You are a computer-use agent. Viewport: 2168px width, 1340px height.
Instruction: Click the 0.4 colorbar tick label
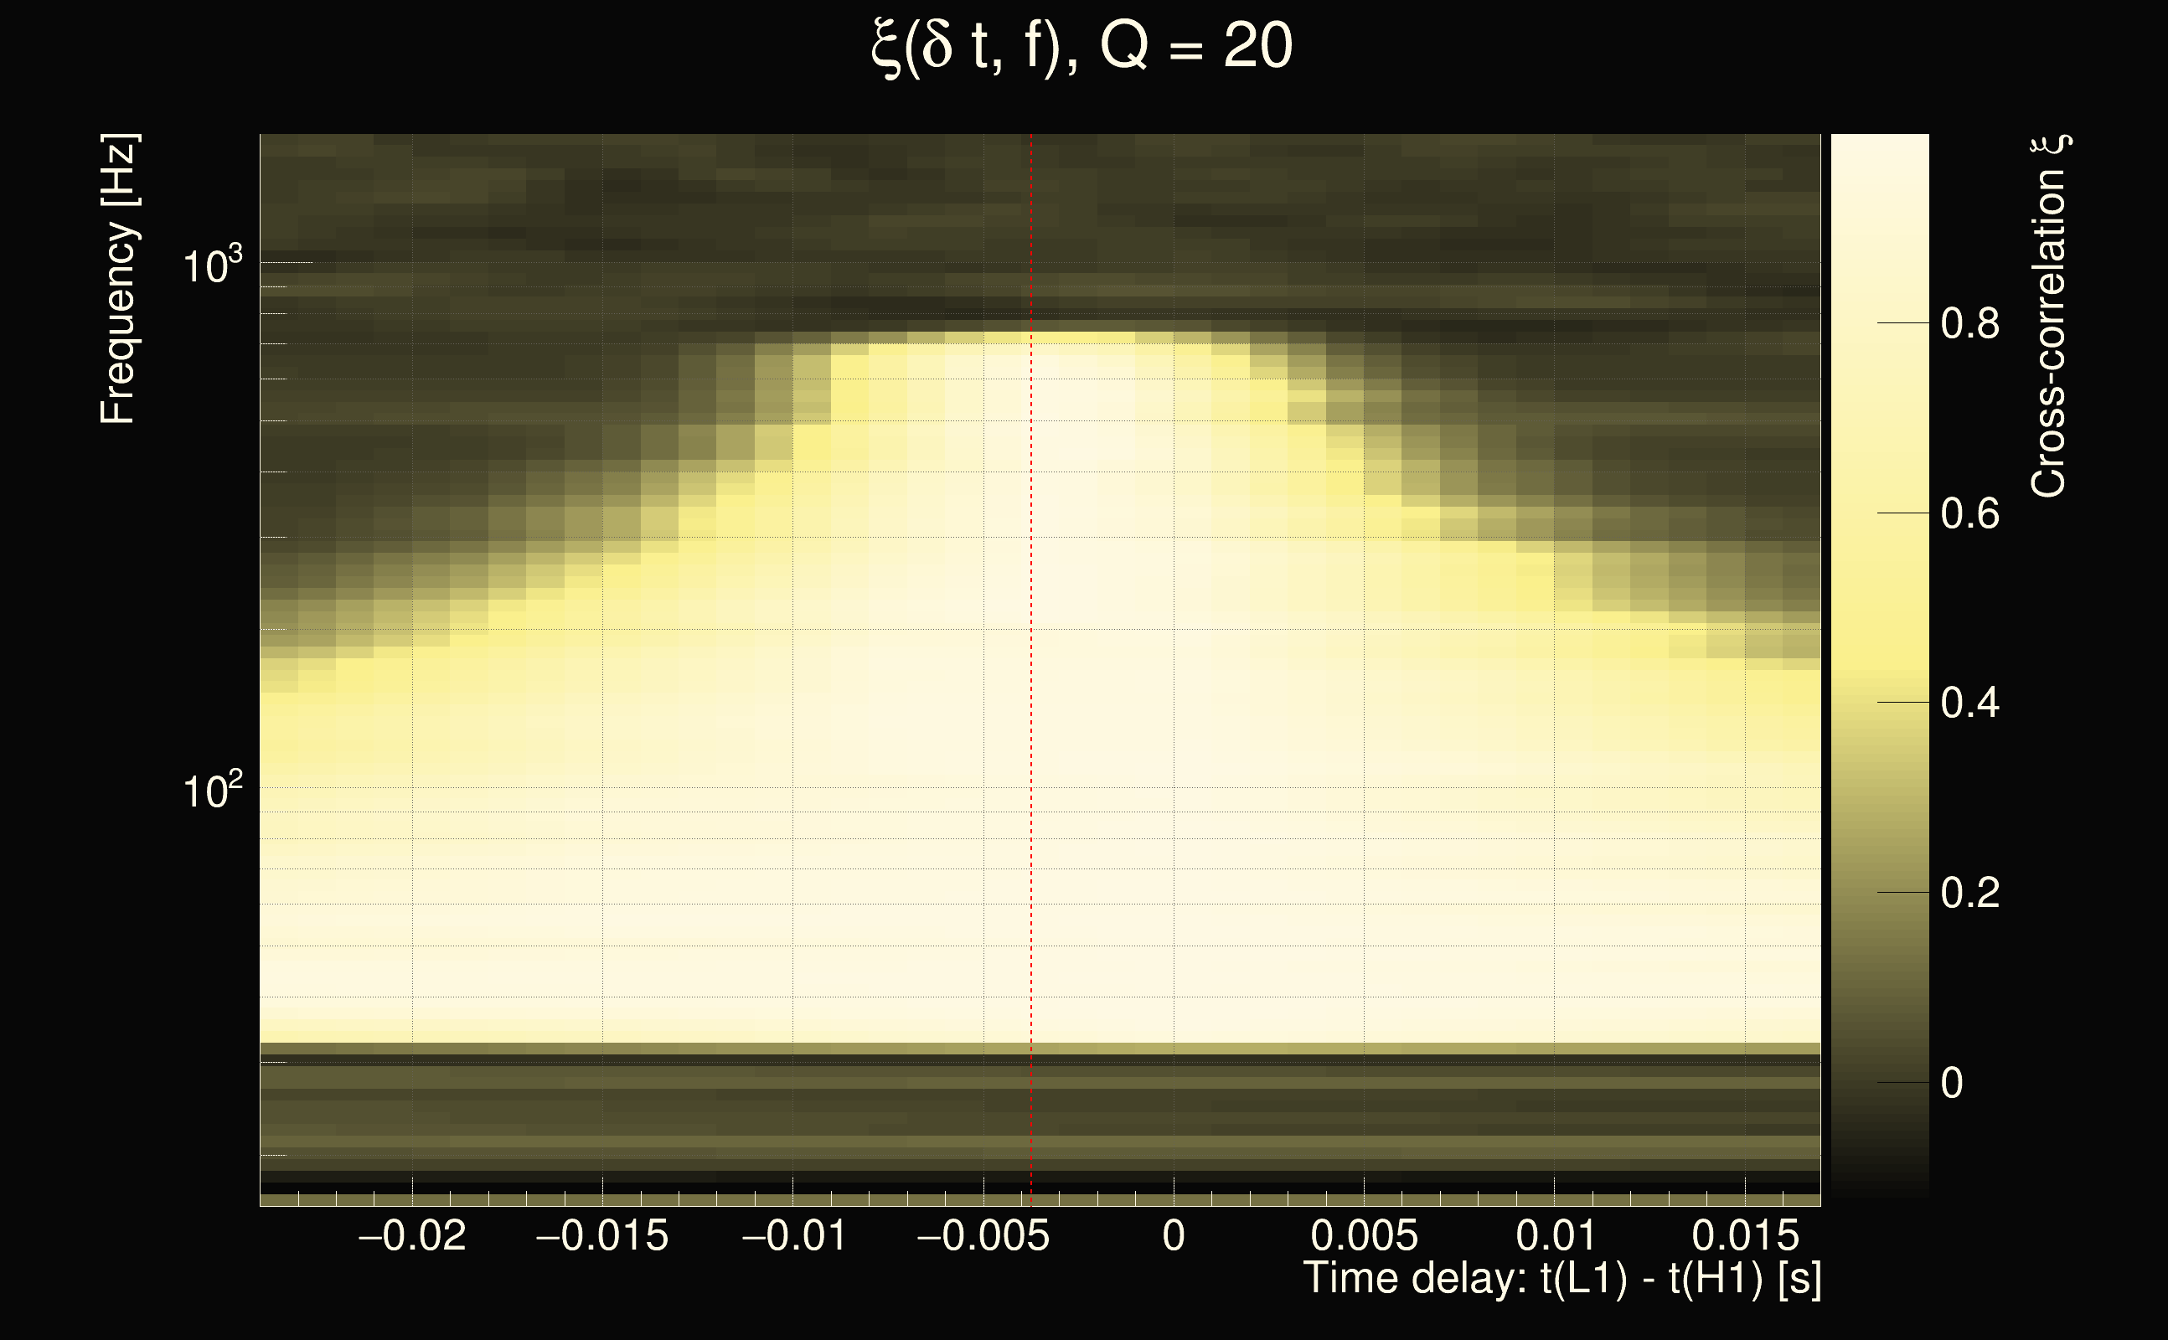click(x=1969, y=703)
